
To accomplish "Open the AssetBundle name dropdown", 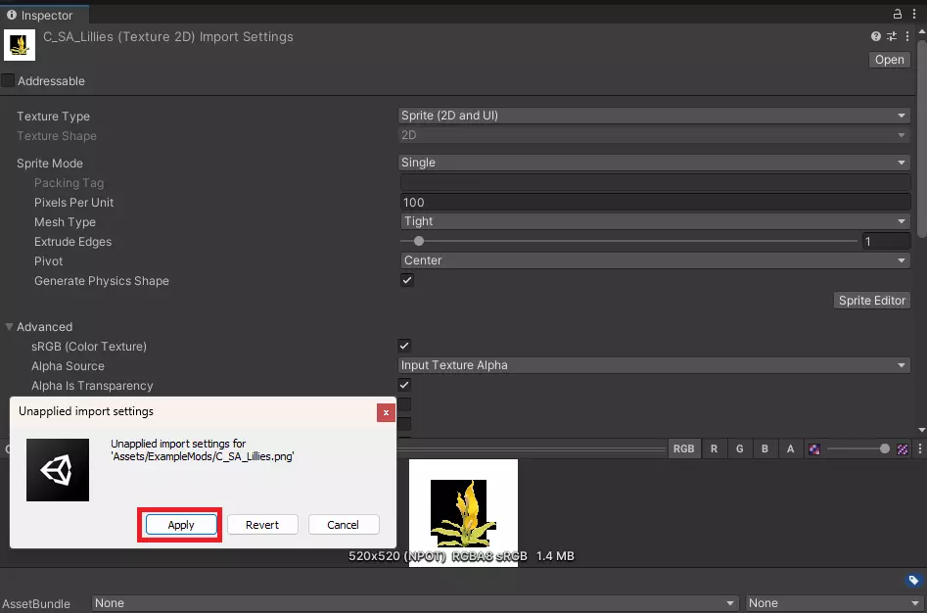I will (x=415, y=603).
